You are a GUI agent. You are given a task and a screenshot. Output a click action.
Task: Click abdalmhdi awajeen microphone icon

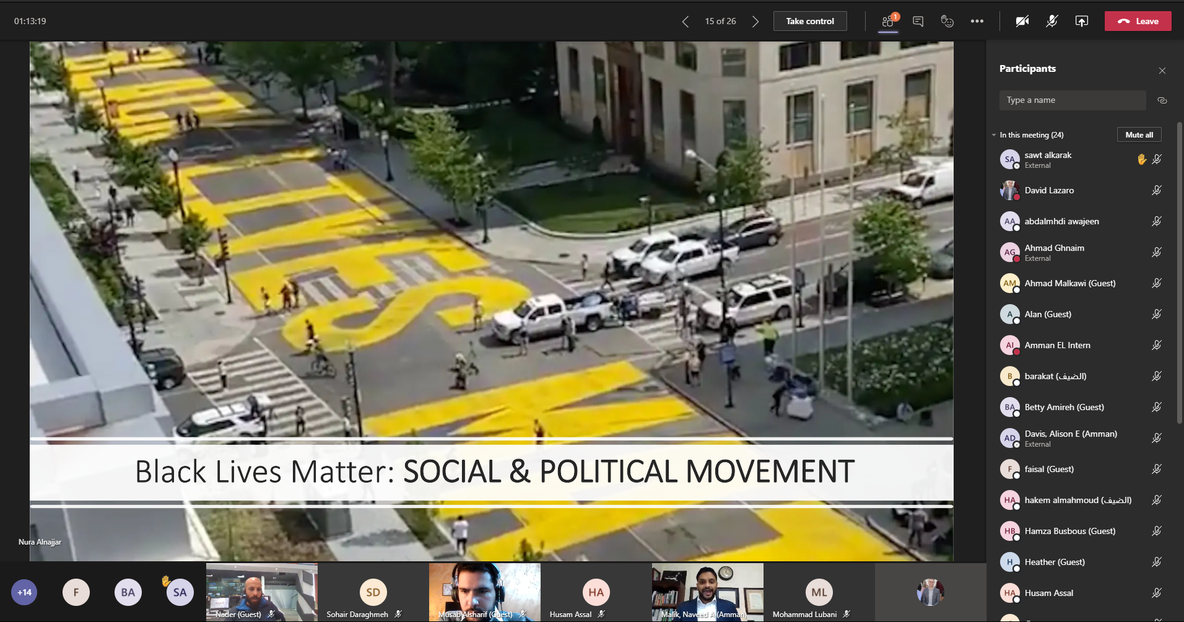1157,221
